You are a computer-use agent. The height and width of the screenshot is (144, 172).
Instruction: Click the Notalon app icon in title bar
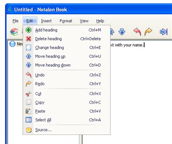pos(10,9)
